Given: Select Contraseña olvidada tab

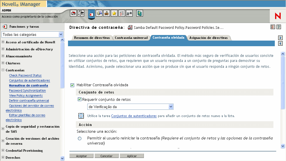Looking at the screenshot, I should [168, 38].
